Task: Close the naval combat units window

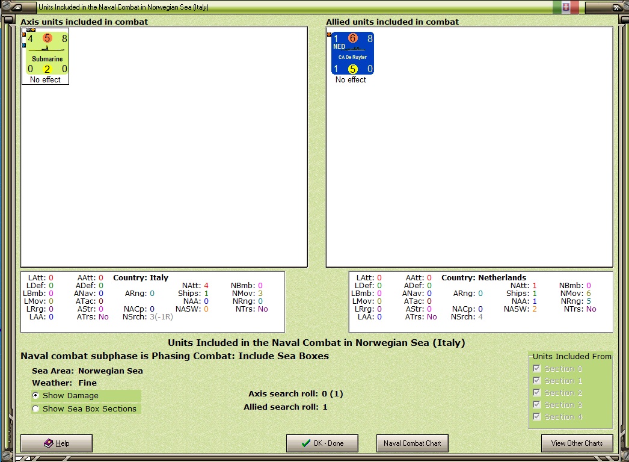Action: coord(616,7)
